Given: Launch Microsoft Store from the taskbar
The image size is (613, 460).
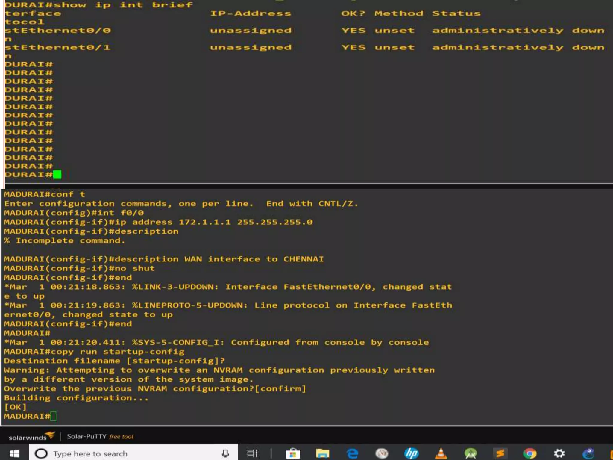Looking at the screenshot, I should [293, 453].
